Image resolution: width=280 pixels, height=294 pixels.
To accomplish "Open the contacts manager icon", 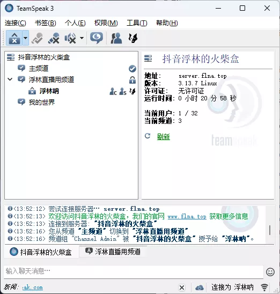I will [116, 38].
